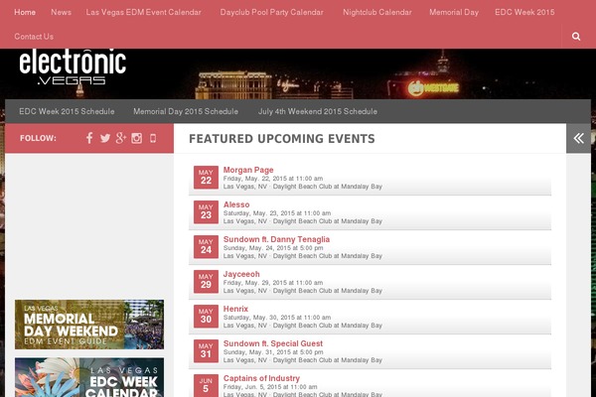Screen dimensions: 596x397
Task: Click 'Friday, Jun. 5, 2015 at 11:00 am'
Action: (x=270, y=387)
